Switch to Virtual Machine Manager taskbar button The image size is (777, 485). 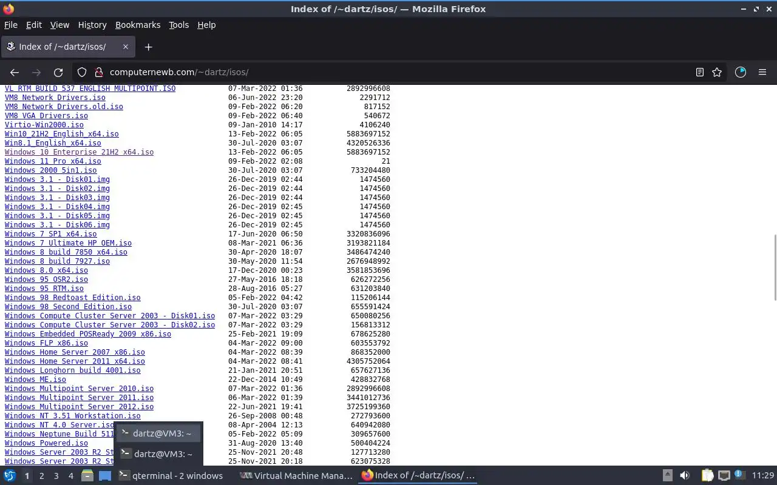click(x=296, y=476)
